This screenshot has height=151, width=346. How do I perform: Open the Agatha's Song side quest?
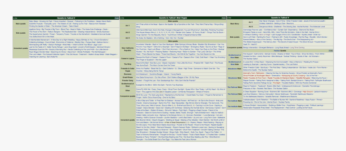[x=35, y=29]
